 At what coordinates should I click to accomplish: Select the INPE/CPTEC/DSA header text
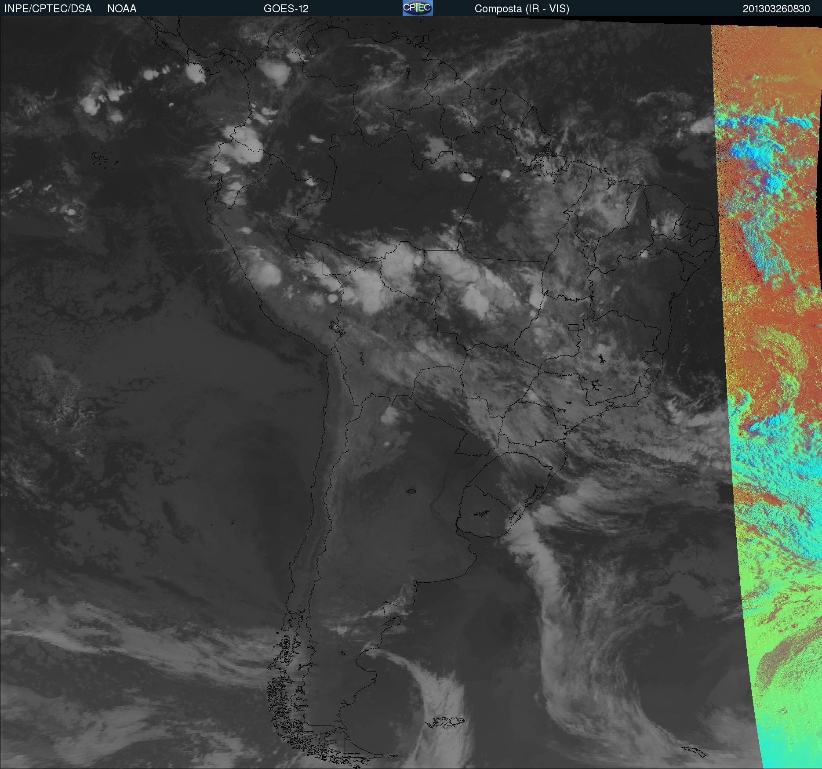(x=48, y=9)
